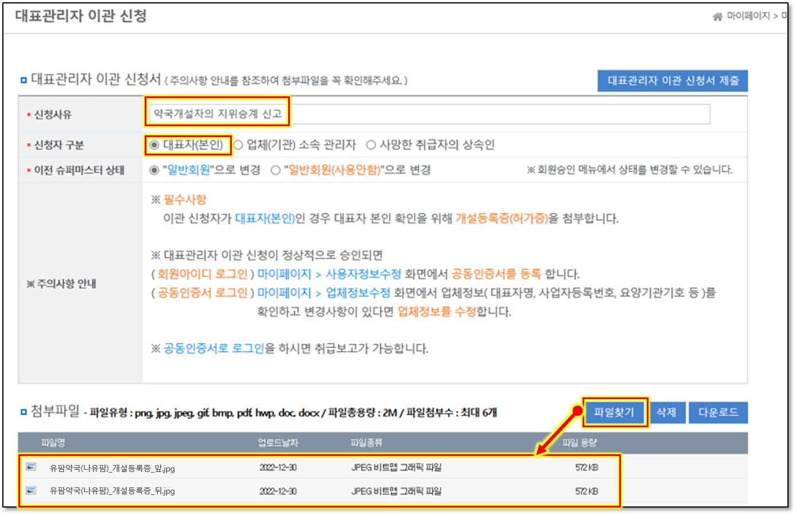
Task: Click the home icon in the breadcrumb
Action: pyautogui.click(x=717, y=17)
